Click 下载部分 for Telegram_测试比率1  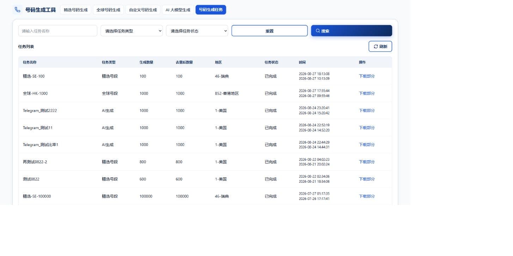coord(367,145)
